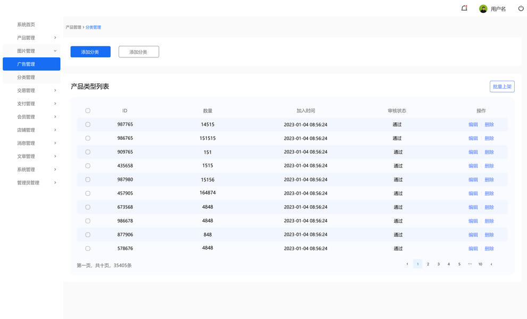Viewport: 527px width, 319px height.
Task: Delete the row with ID 435658
Action: (489, 166)
